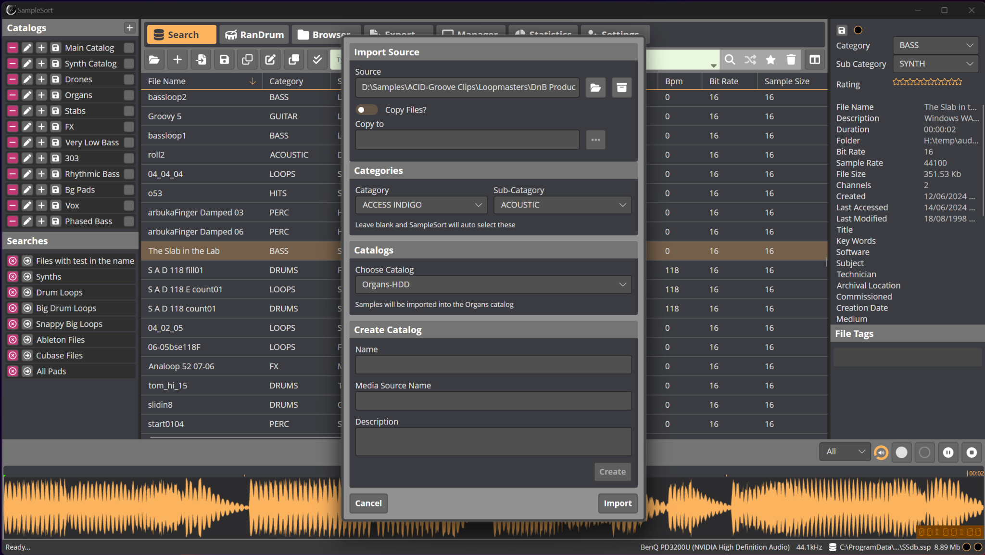Select the import file icon in the toolbar
Viewport: 985px width, 555px height.
pos(201,59)
